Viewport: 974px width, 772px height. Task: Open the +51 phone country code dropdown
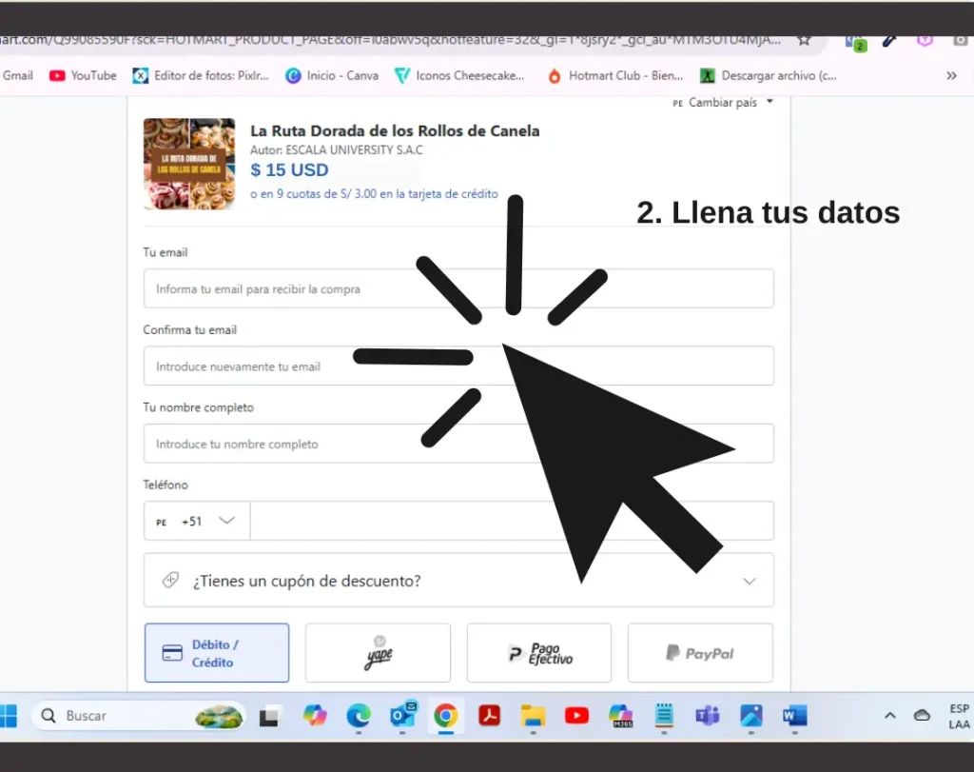click(197, 521)
